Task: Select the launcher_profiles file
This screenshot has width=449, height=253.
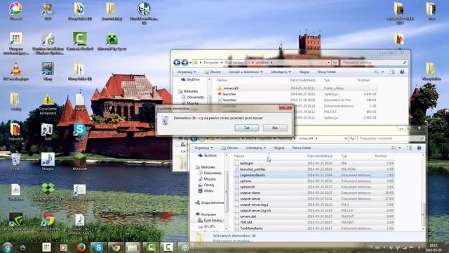Action: coord(314,169)
